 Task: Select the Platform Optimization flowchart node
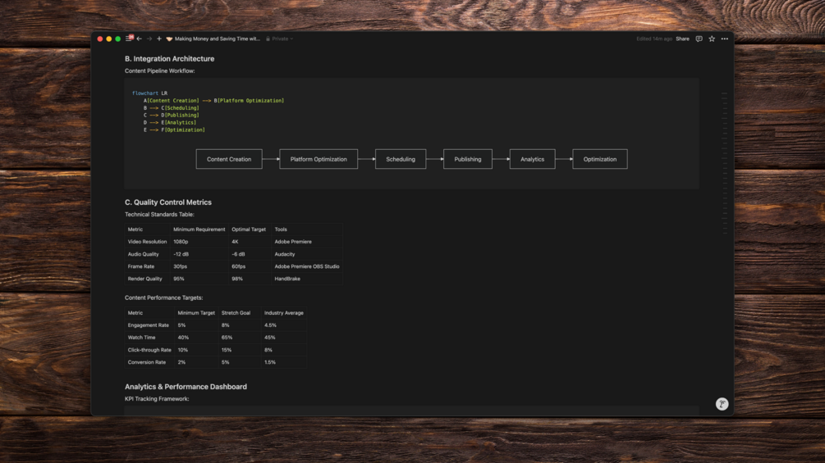pos(319,159)
